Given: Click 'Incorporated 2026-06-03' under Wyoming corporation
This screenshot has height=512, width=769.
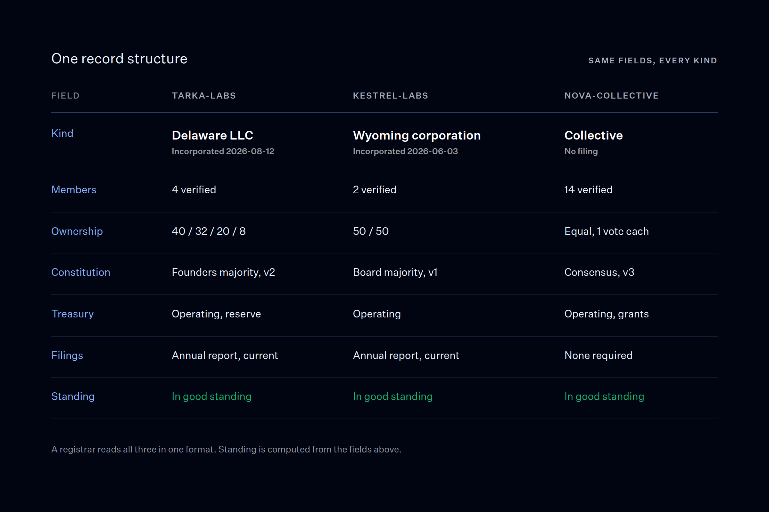Looking at the screenshot, I should pos(405,151).
